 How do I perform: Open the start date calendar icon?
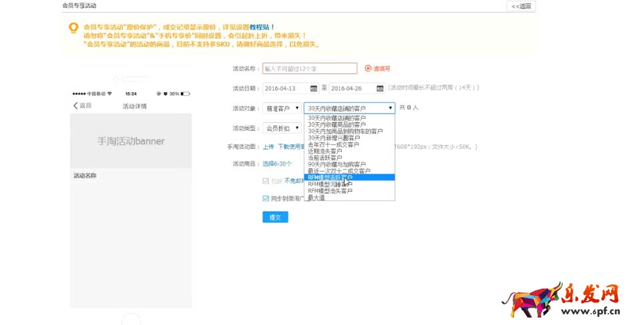314,88
